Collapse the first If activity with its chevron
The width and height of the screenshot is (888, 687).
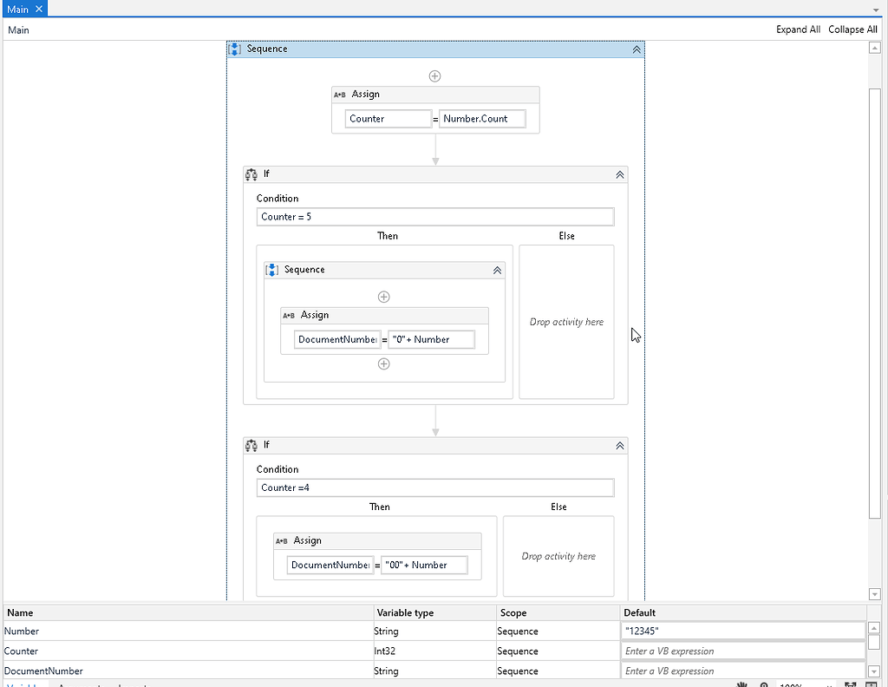[620, 174]
